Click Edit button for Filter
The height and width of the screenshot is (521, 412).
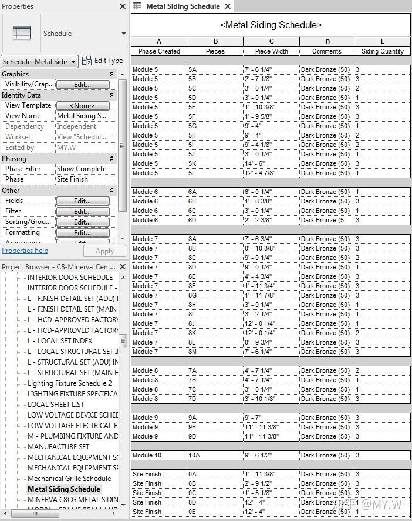point(83,212)
